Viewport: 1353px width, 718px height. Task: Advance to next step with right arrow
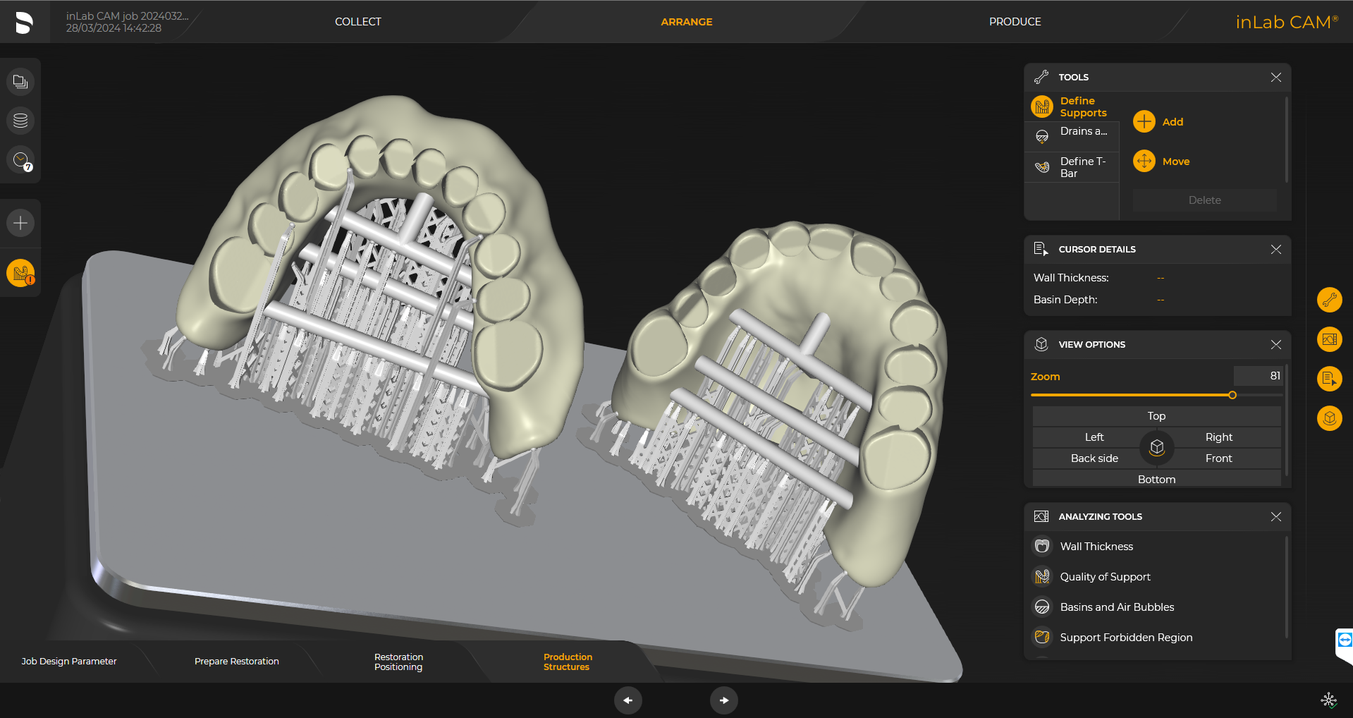[723, 700]
